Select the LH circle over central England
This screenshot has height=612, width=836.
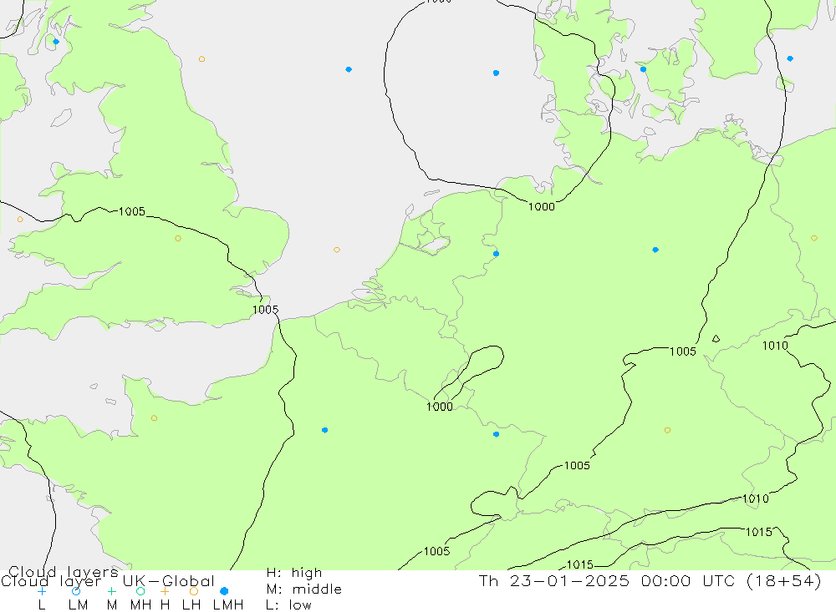pyautogui.click(x=178, y=239)
